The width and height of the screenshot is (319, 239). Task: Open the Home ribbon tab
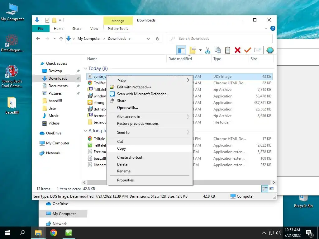pos(59,29)
